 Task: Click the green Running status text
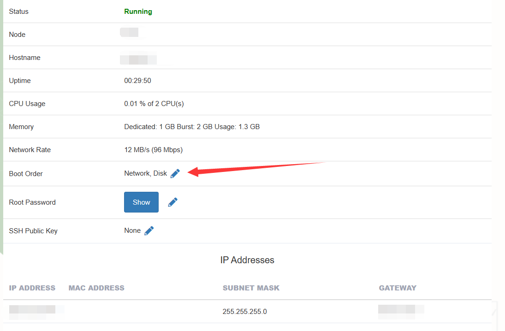[x=138, y=11]
